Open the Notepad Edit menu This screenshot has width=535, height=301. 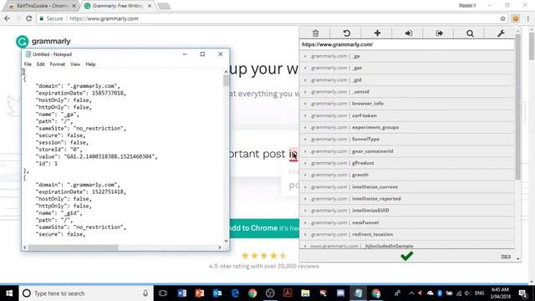click(41, 64)
